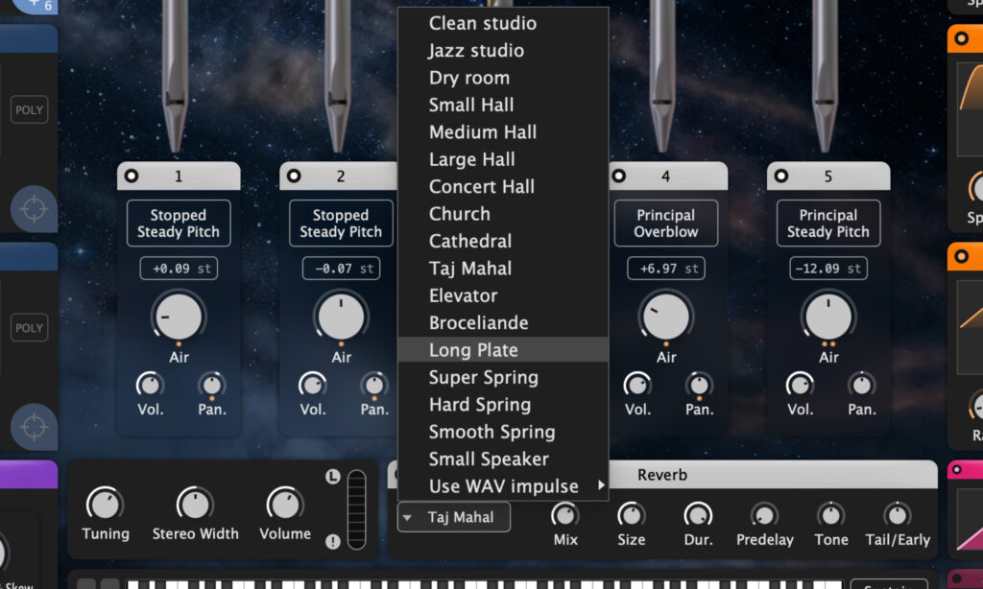Click the Tail/Early knob
Viewport: 983px width, 589px height.
[x=898, y=515]
